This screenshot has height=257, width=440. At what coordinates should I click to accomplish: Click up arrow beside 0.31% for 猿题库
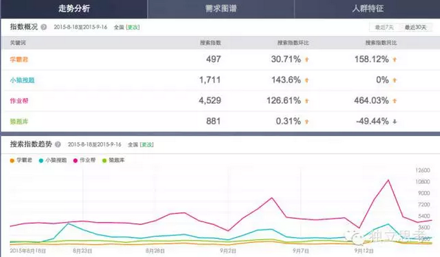click(307, 122)
